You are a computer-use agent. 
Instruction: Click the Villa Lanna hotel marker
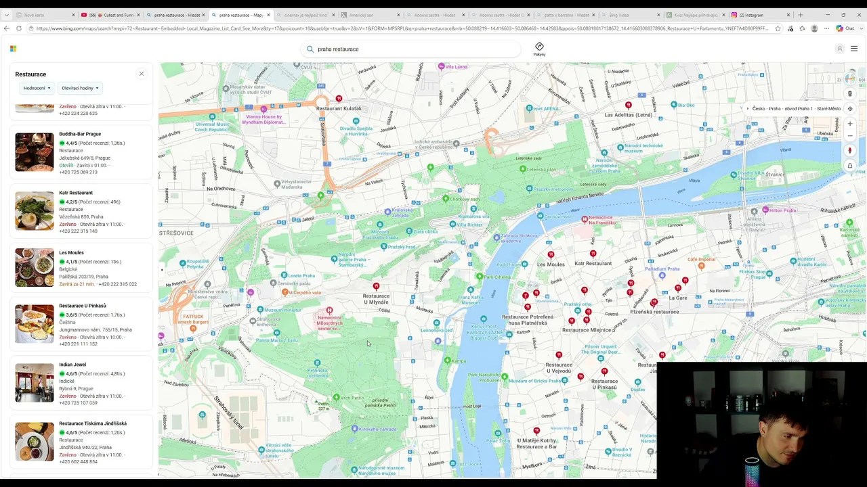(x=442, y=66)
